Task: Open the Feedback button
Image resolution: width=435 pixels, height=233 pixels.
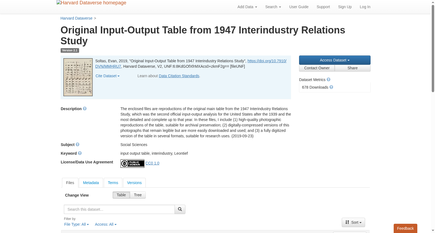Action: point(405,228)
